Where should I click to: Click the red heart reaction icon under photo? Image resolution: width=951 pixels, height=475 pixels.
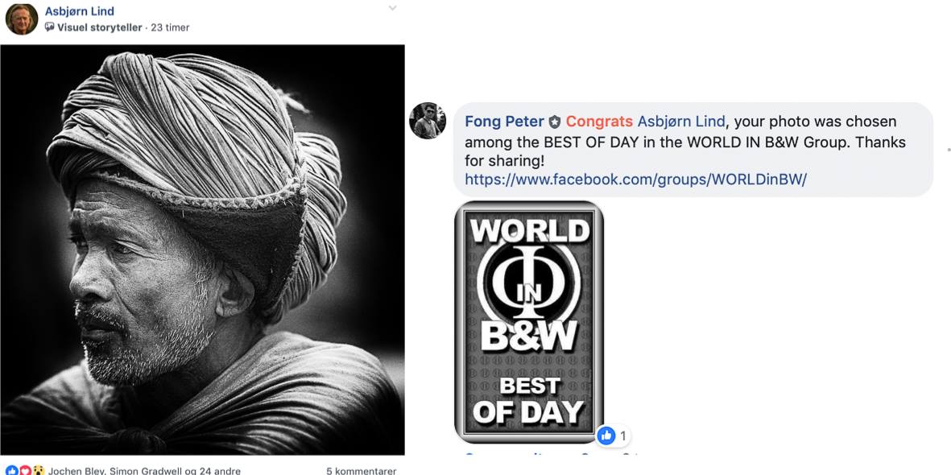point(25,471)
